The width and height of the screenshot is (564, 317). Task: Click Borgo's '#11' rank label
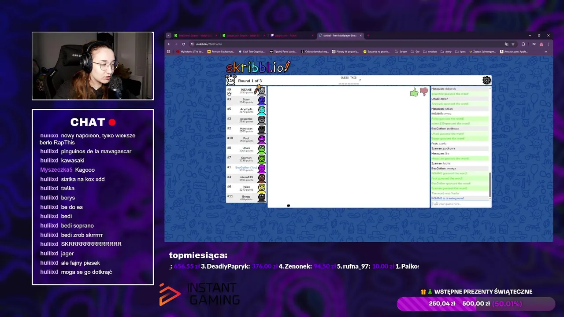(230, 196)
